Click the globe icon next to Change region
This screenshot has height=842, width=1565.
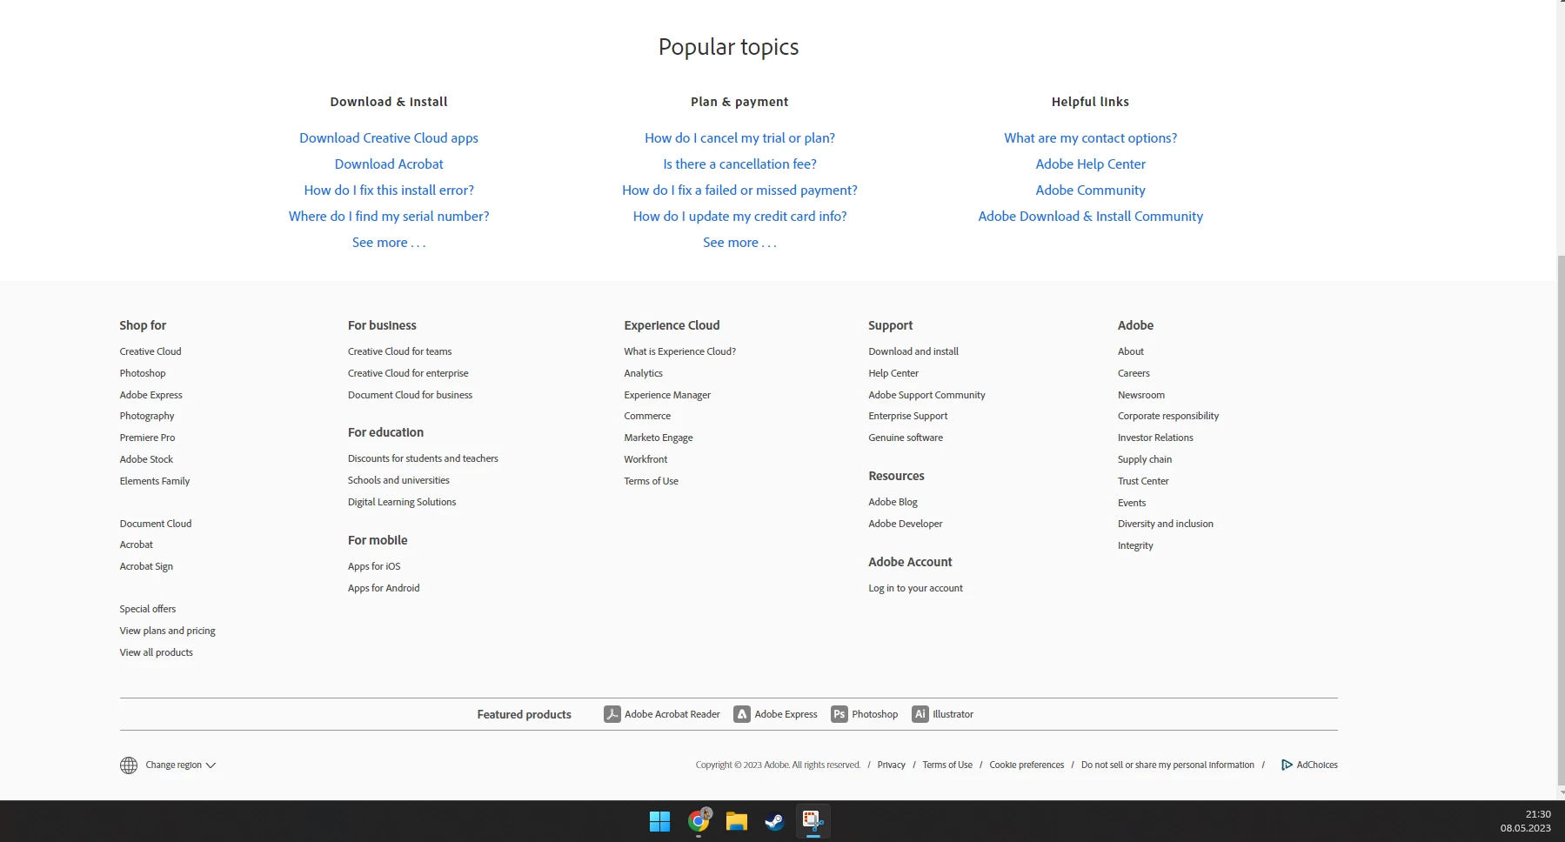(x=129, y=765)
